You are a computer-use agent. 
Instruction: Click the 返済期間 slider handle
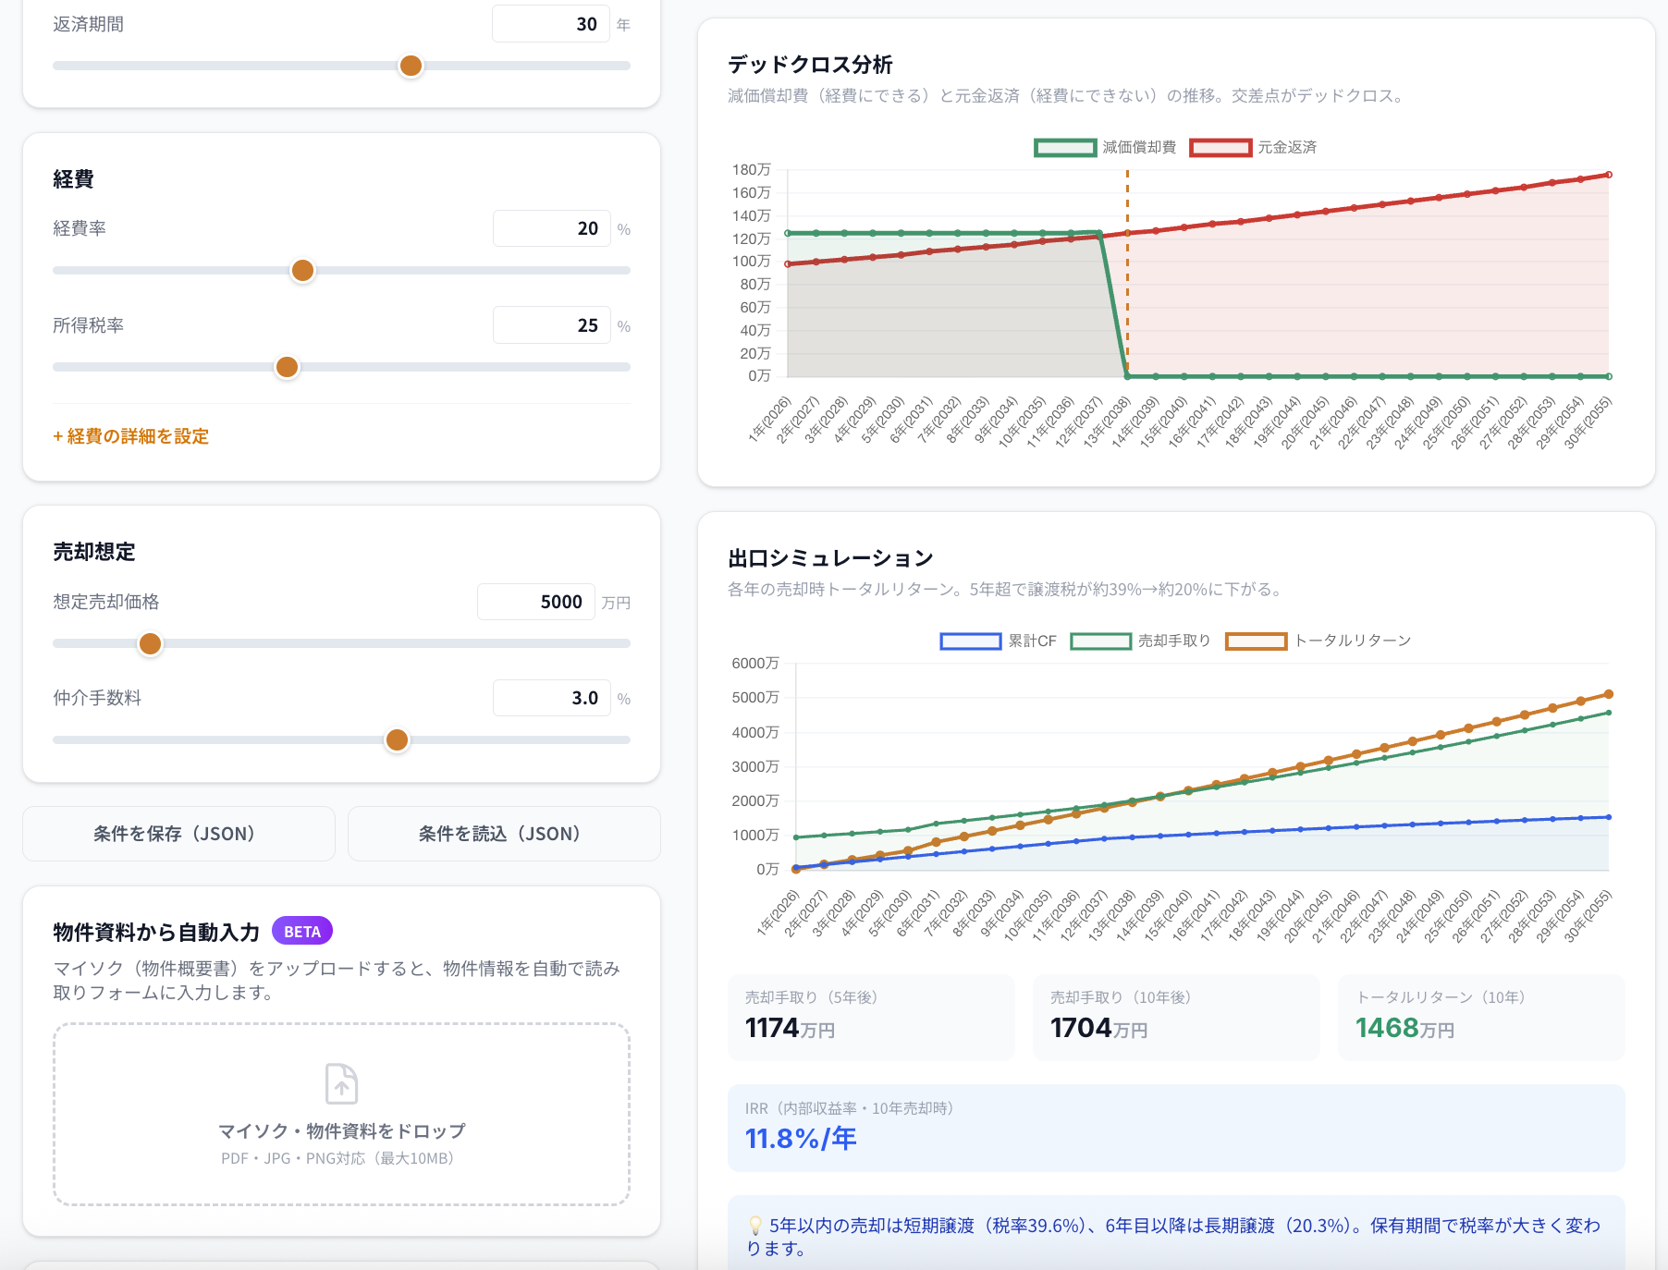click(x=411, y=66)
